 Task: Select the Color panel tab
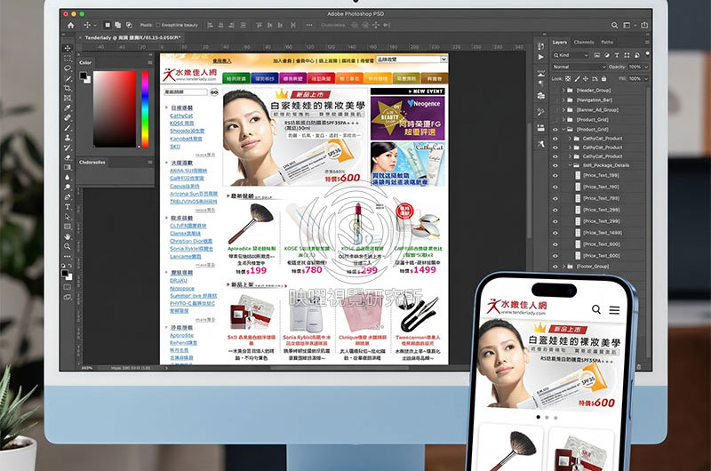click(85, 62)
